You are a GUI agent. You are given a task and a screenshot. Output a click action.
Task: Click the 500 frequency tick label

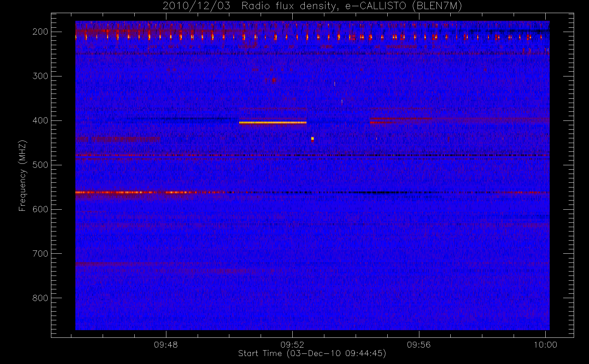40,165
